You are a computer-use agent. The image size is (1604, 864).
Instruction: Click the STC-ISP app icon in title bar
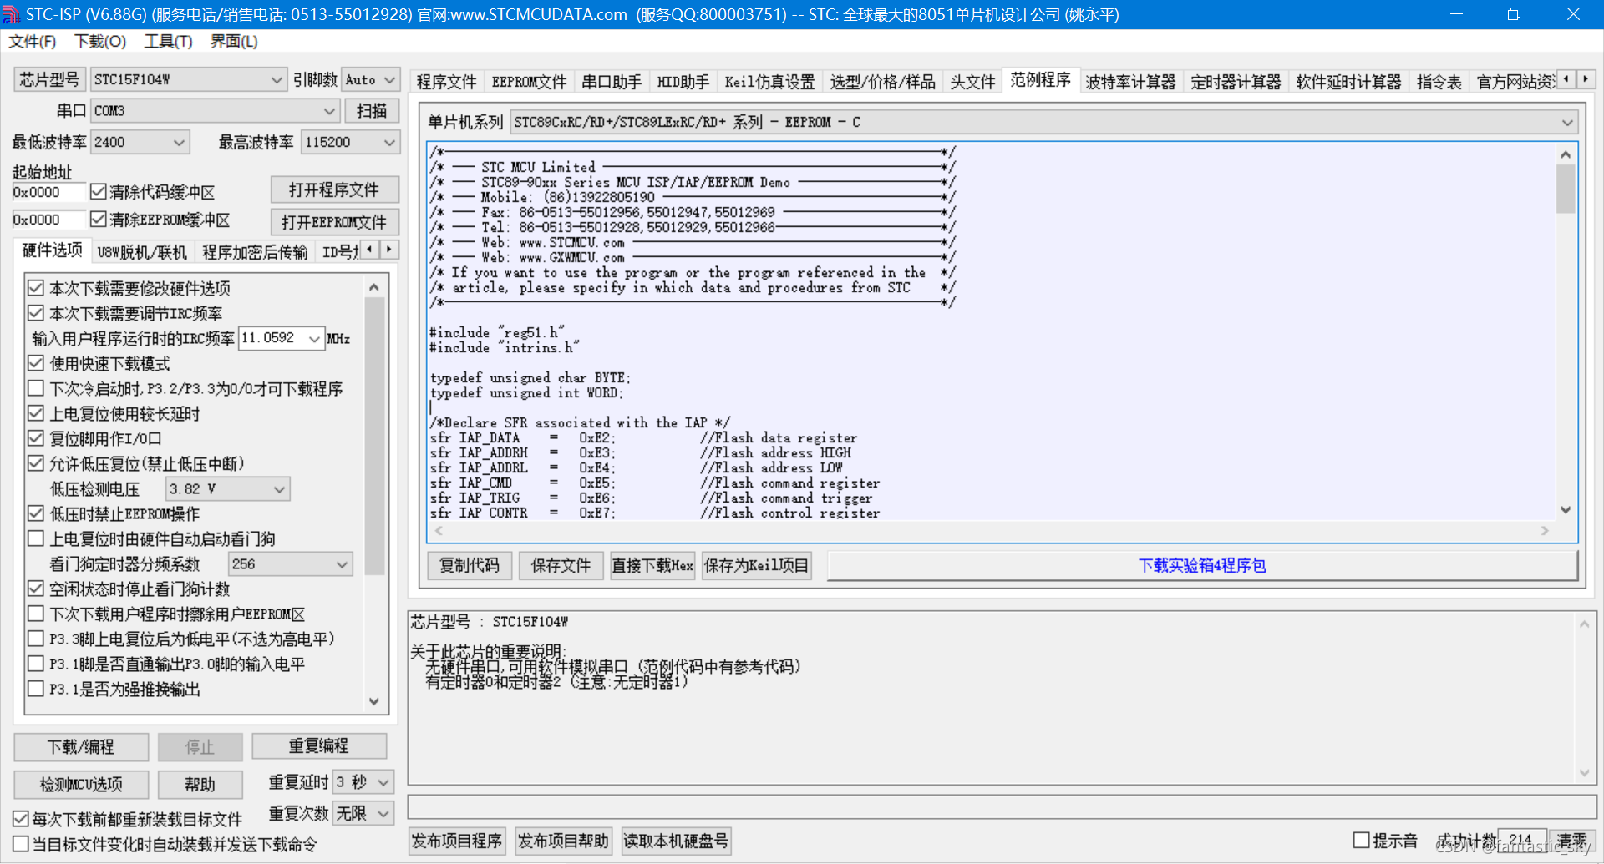click(11, 14)
